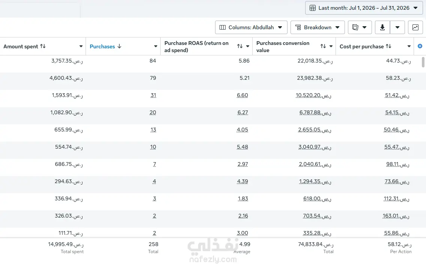Open ROAS value 4.05

coord(242,130)
